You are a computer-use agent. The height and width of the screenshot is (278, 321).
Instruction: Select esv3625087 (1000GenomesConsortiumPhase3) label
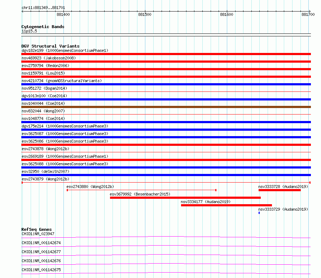tap(65, 134)
